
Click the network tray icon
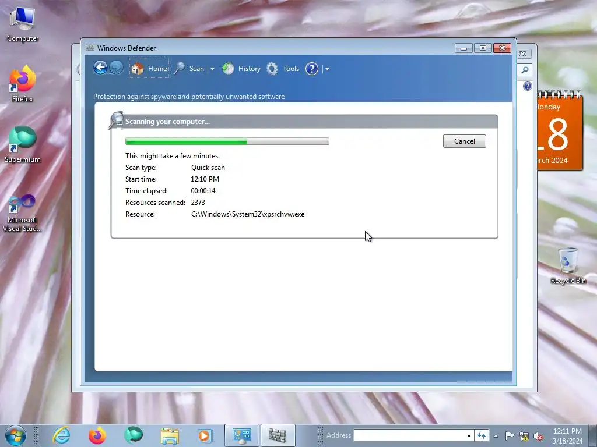click(x=524, y=437)
